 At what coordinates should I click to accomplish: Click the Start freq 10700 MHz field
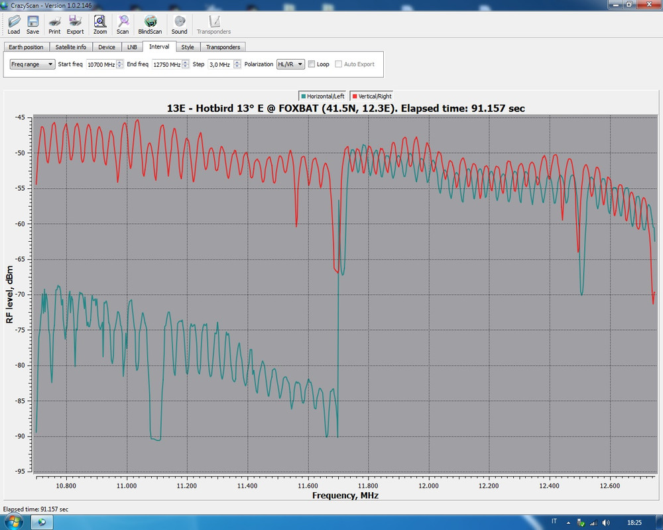click(x=101, y=64)
